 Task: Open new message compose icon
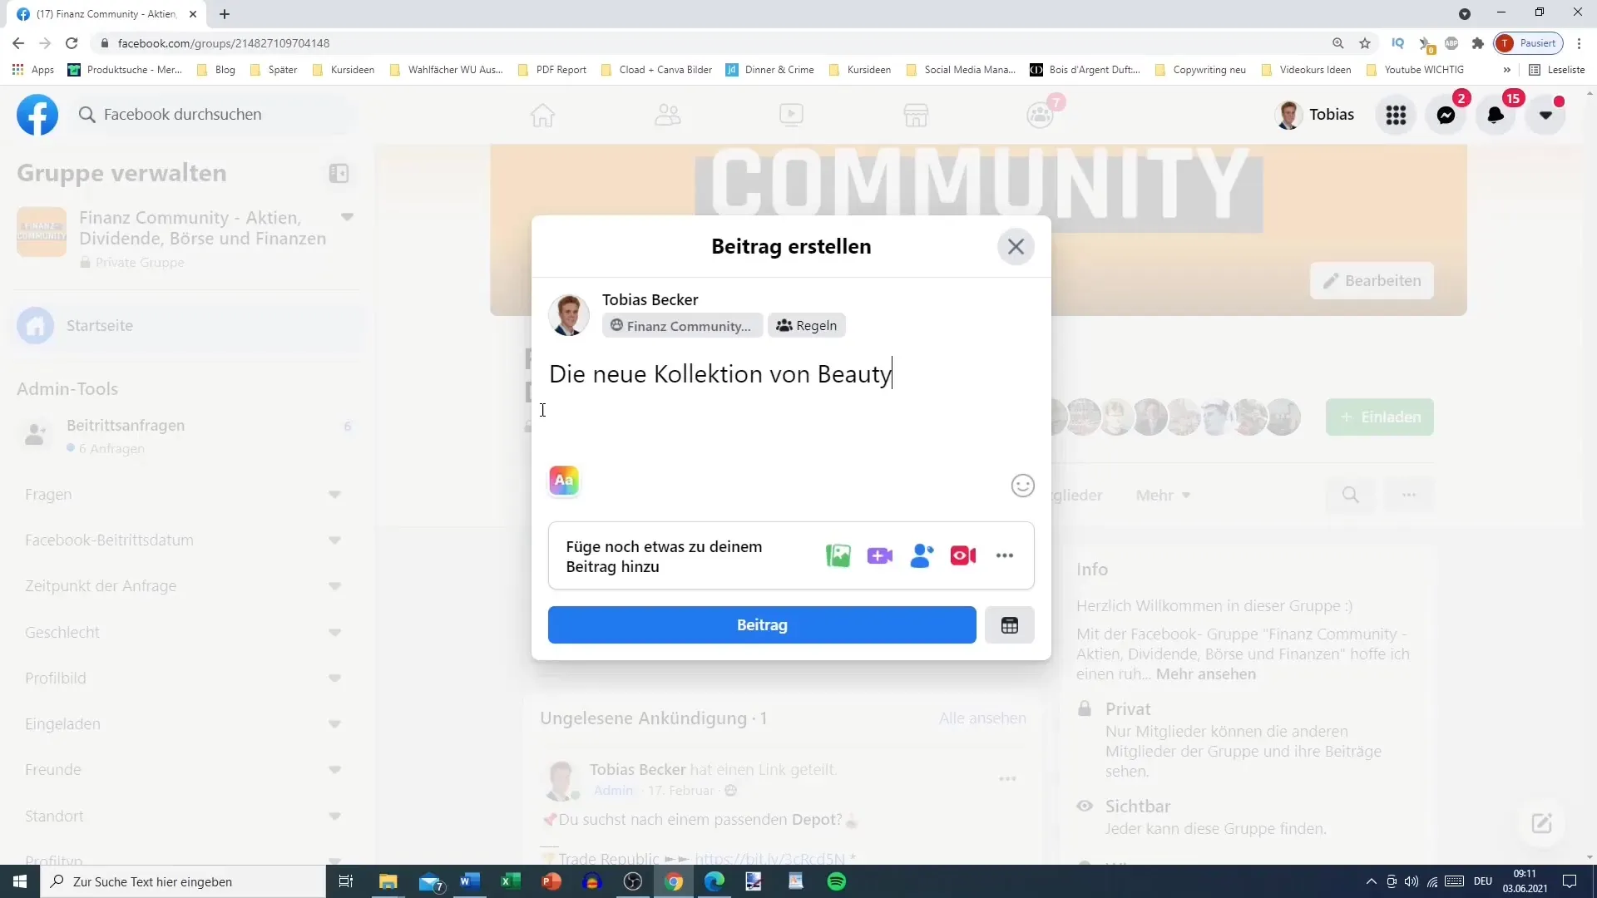coord(1542,823)
